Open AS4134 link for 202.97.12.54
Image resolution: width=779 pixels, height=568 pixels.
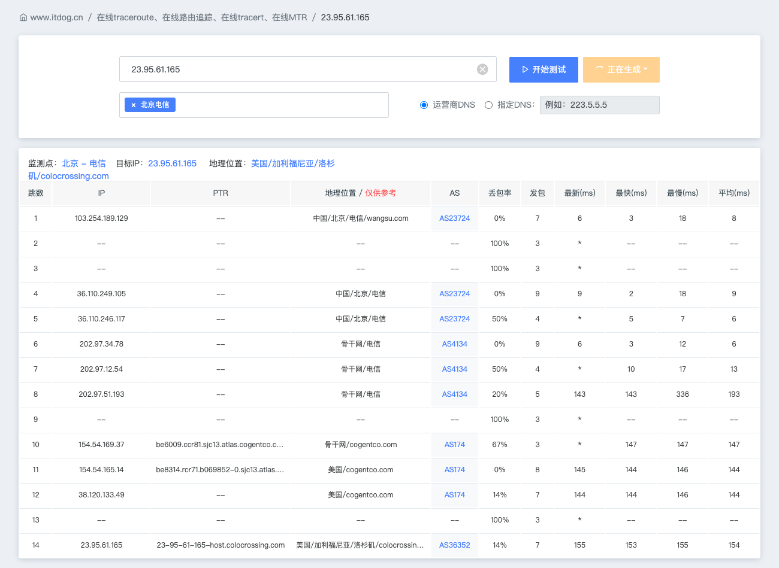pyautogui.click(x=455, y=369)
